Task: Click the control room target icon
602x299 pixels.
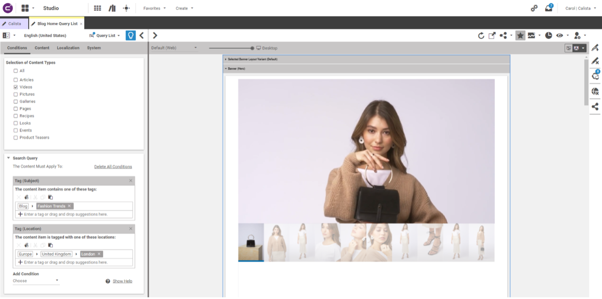Action: 126,8
